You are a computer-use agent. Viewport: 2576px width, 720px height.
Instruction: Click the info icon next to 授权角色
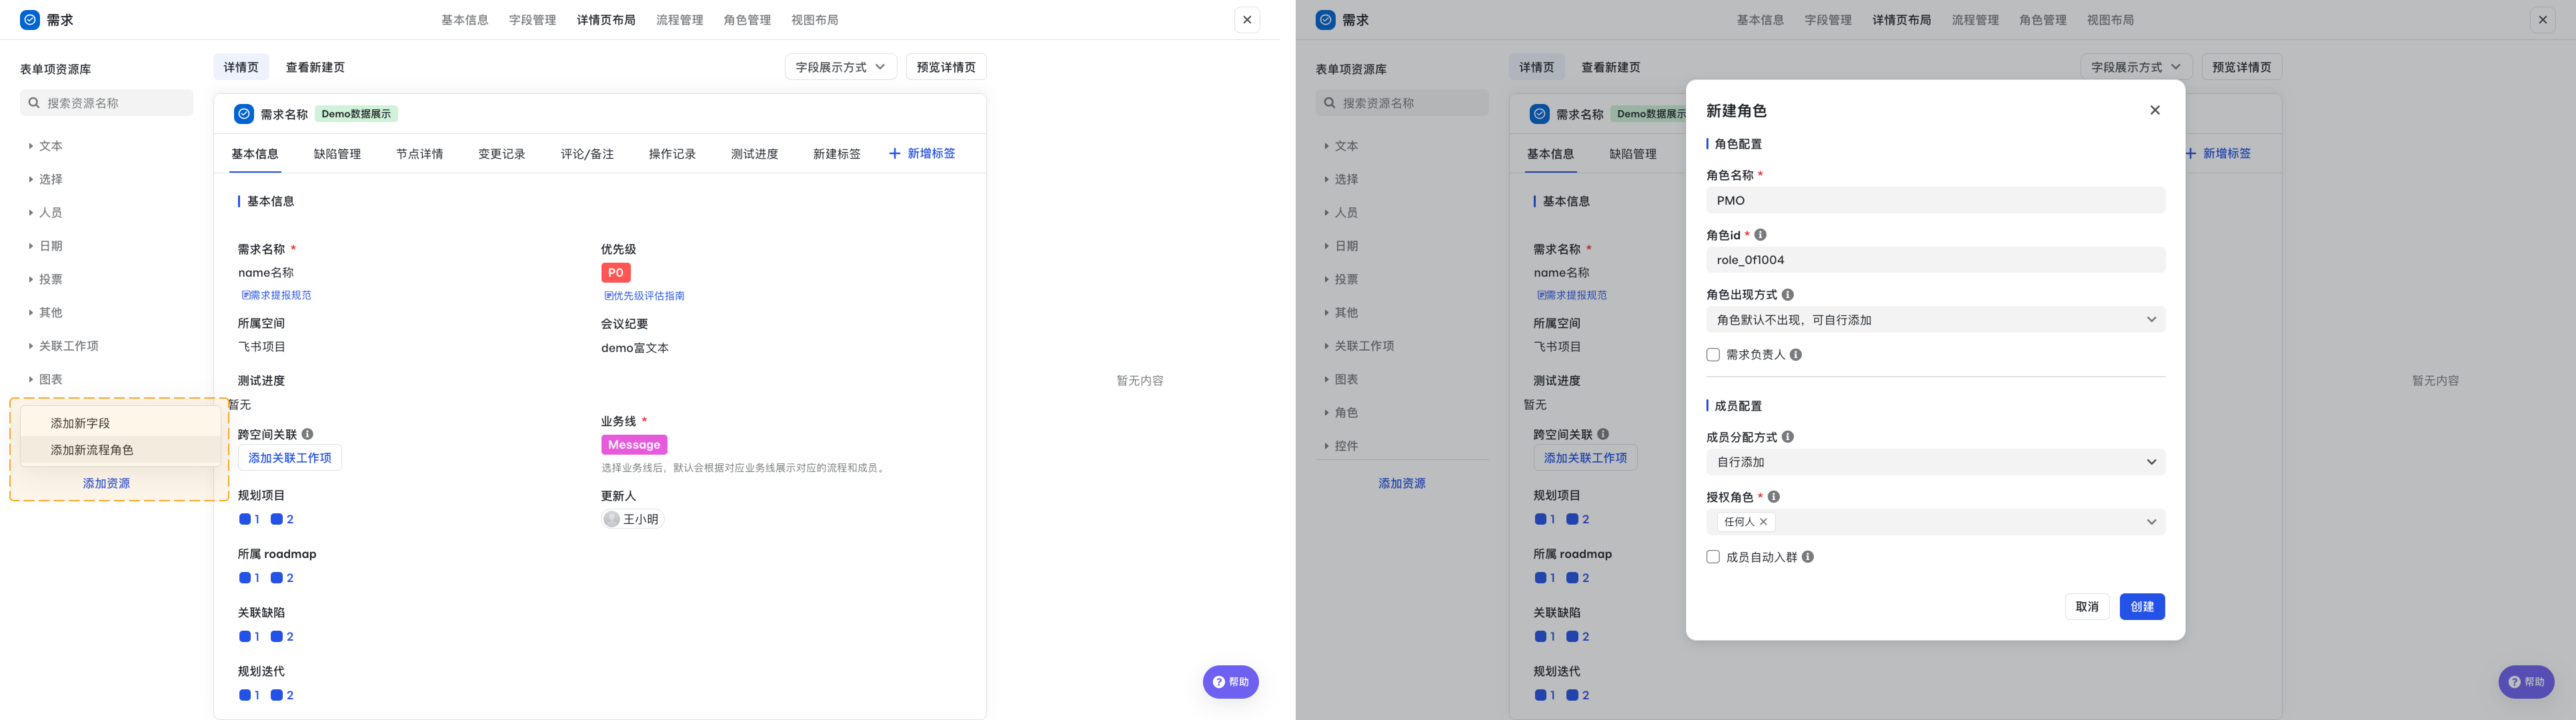pyautogui.click(x=1774, y=497)
